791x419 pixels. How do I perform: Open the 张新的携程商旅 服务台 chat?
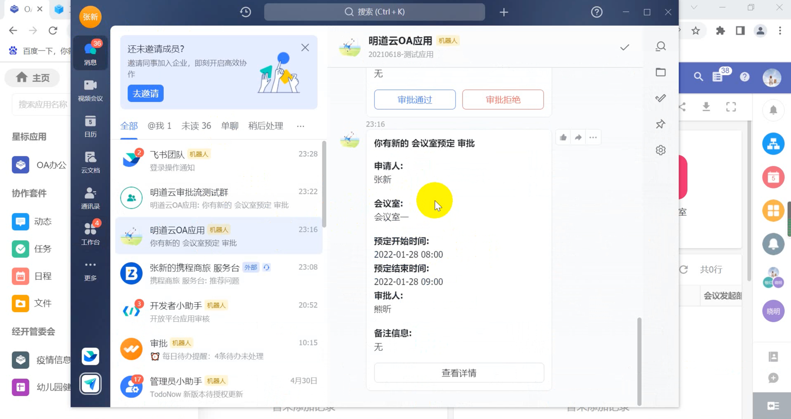point(219,273)
